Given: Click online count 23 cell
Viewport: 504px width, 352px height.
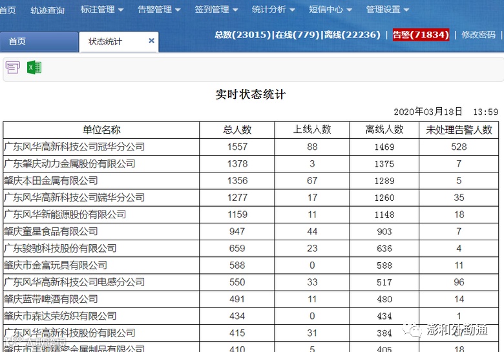Looking at the screenshot, I should [312, 248].
